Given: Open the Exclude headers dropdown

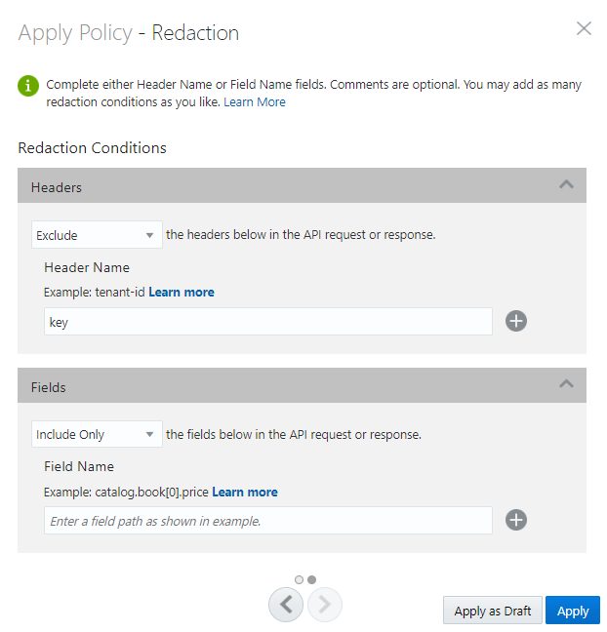Looking at the screenshot, I should click(97, 235).
